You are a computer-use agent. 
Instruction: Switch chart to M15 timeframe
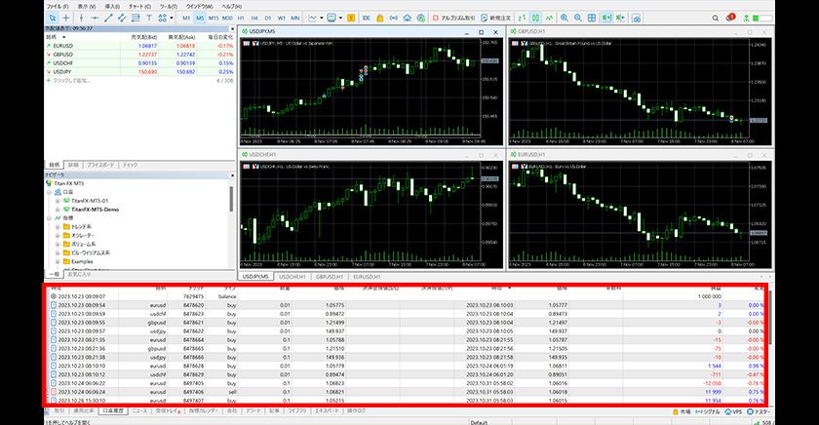(x=214, y=18)
